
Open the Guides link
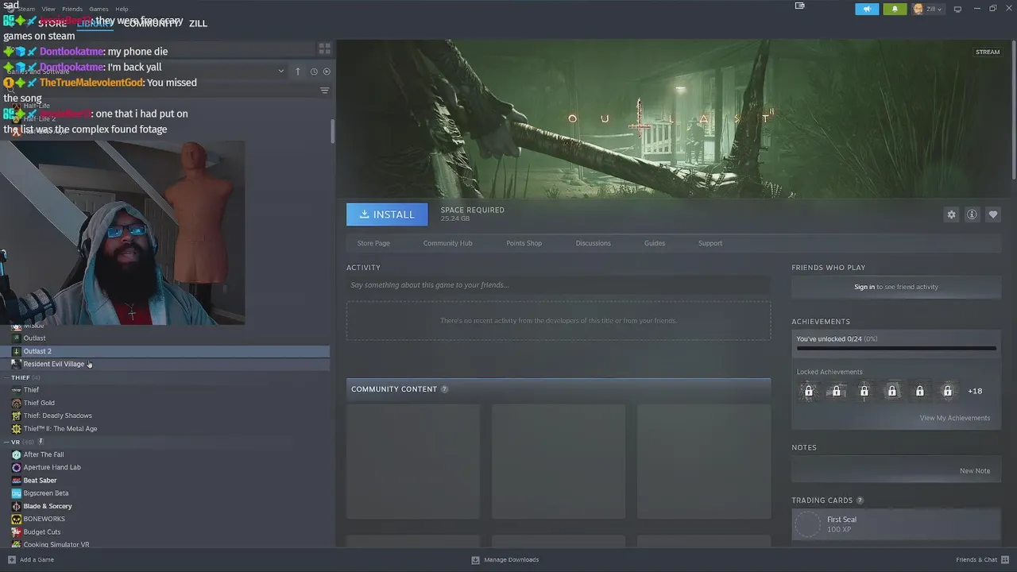[655, 243]
